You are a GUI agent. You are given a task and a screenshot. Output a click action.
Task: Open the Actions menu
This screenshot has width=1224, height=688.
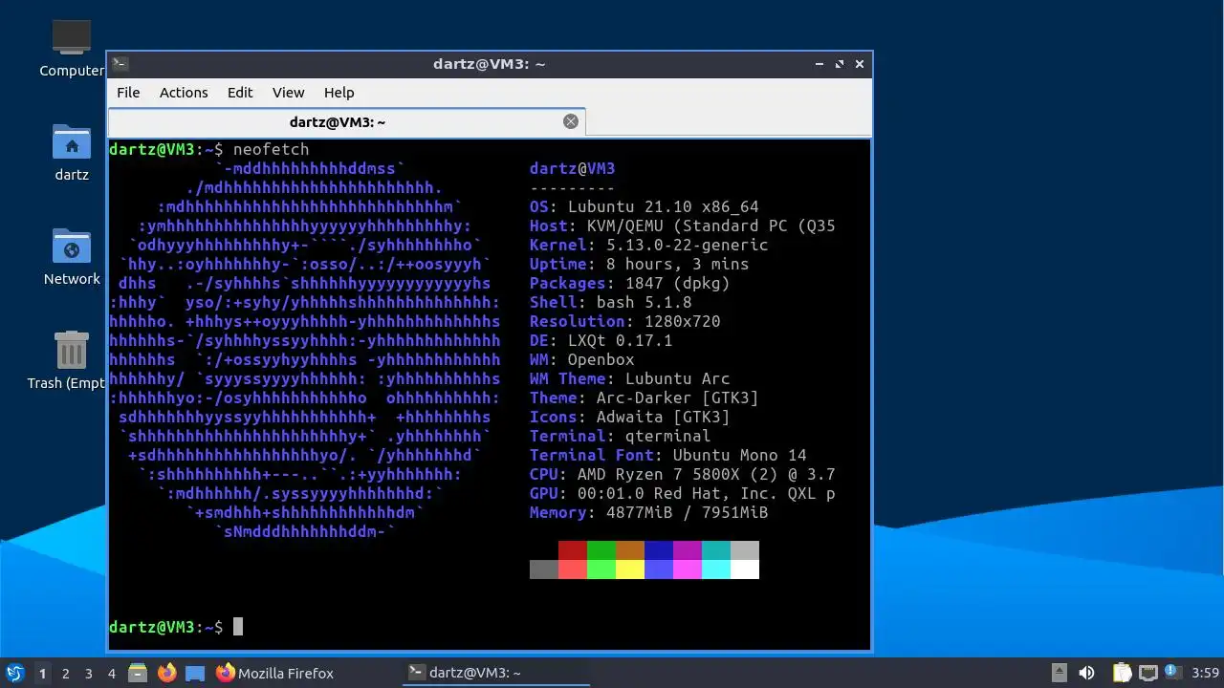pyautogui.click(x=184, y=93)
